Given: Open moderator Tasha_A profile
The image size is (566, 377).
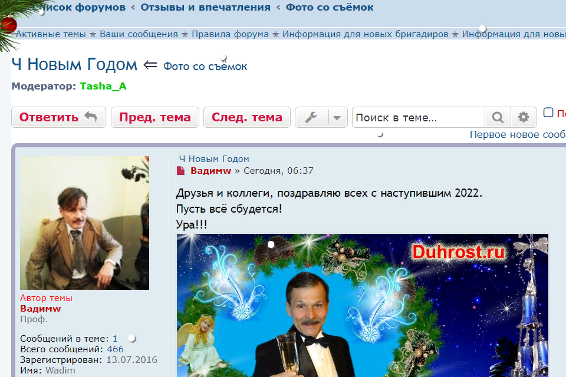Looking at the screenshot, I should (103, 86).
